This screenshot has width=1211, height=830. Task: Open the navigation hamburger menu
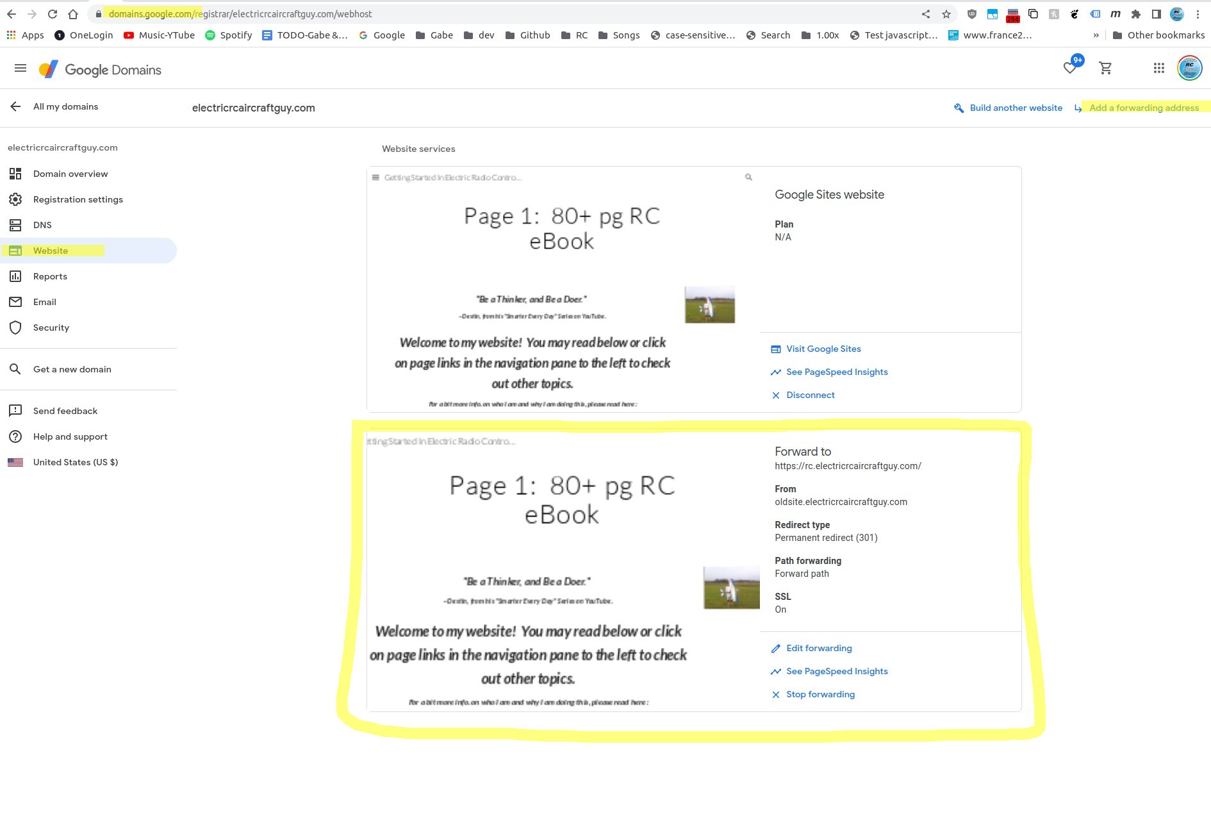pyautogui.click(x=21, y=68)
